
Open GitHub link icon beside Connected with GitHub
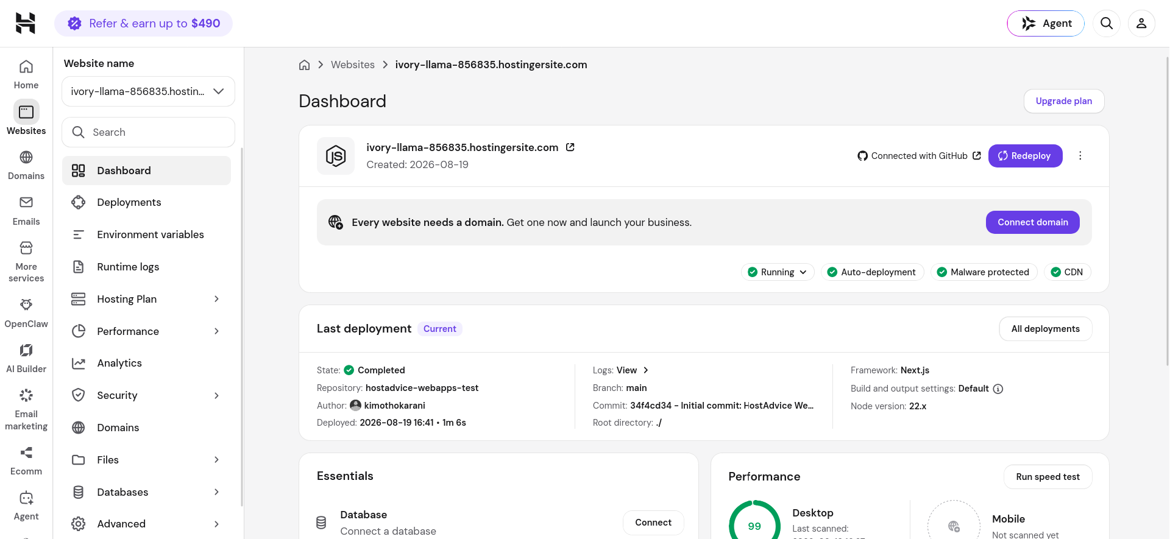point(977,156)
